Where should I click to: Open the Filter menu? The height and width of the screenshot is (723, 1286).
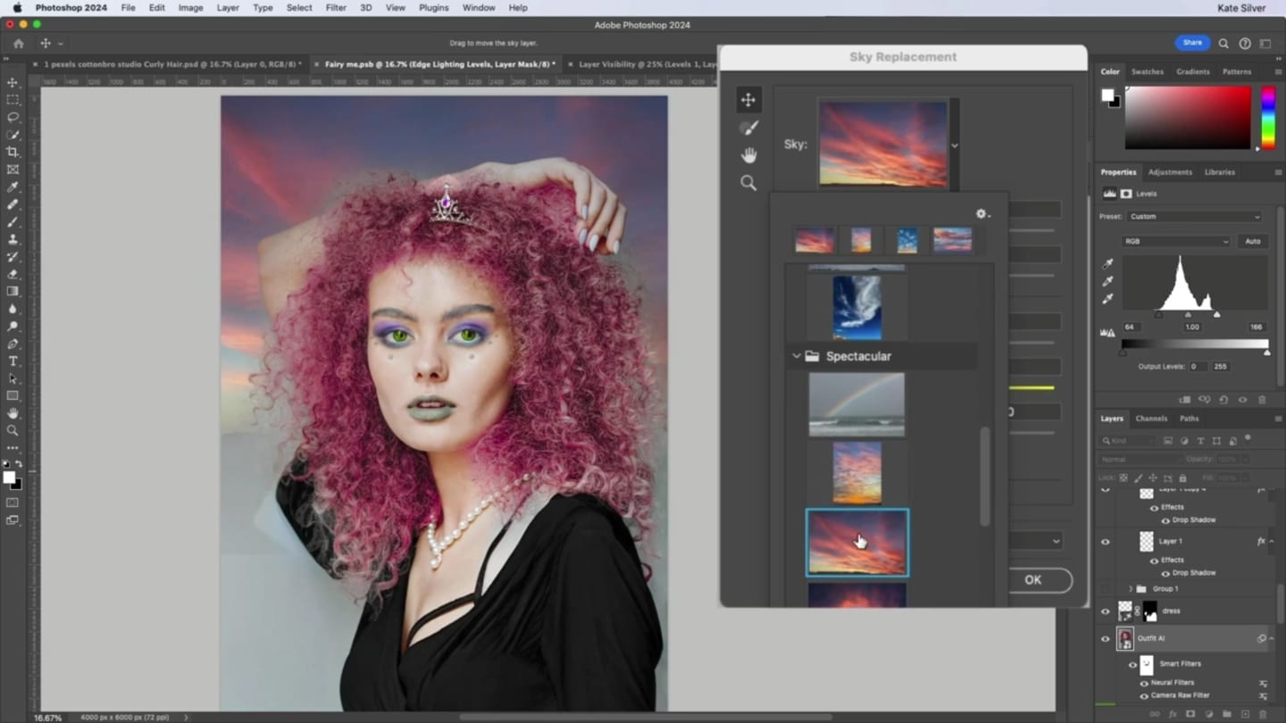[336, 7]
